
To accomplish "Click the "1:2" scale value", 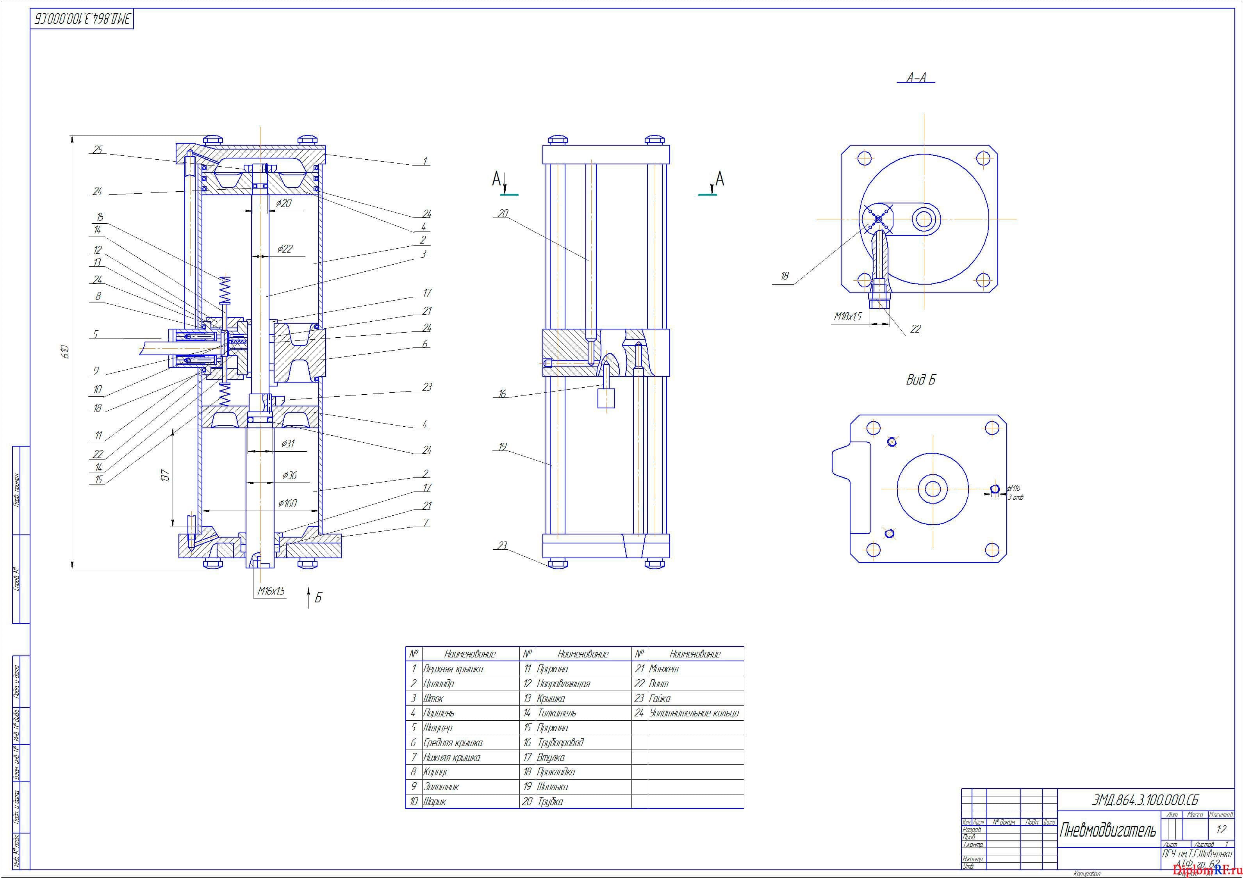I will coord(1222,829).
